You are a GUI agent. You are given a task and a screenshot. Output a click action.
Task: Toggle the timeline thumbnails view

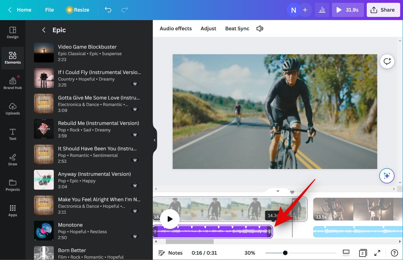(346, 253)
